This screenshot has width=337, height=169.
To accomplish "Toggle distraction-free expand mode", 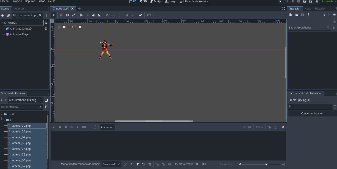I will [284, 9].
